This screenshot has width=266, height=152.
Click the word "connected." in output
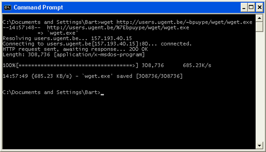pos(176,44)
